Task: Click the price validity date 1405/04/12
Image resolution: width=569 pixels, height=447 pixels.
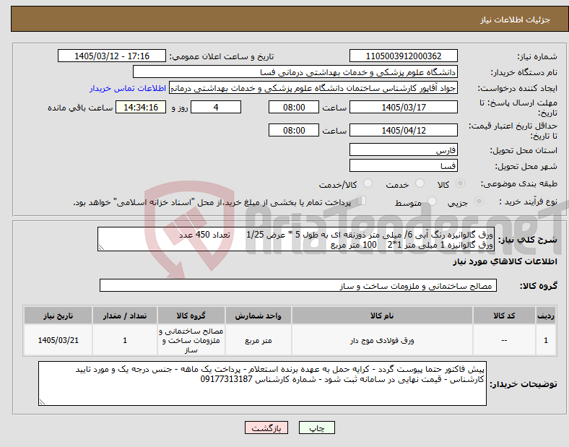Action: click(403, 130)
